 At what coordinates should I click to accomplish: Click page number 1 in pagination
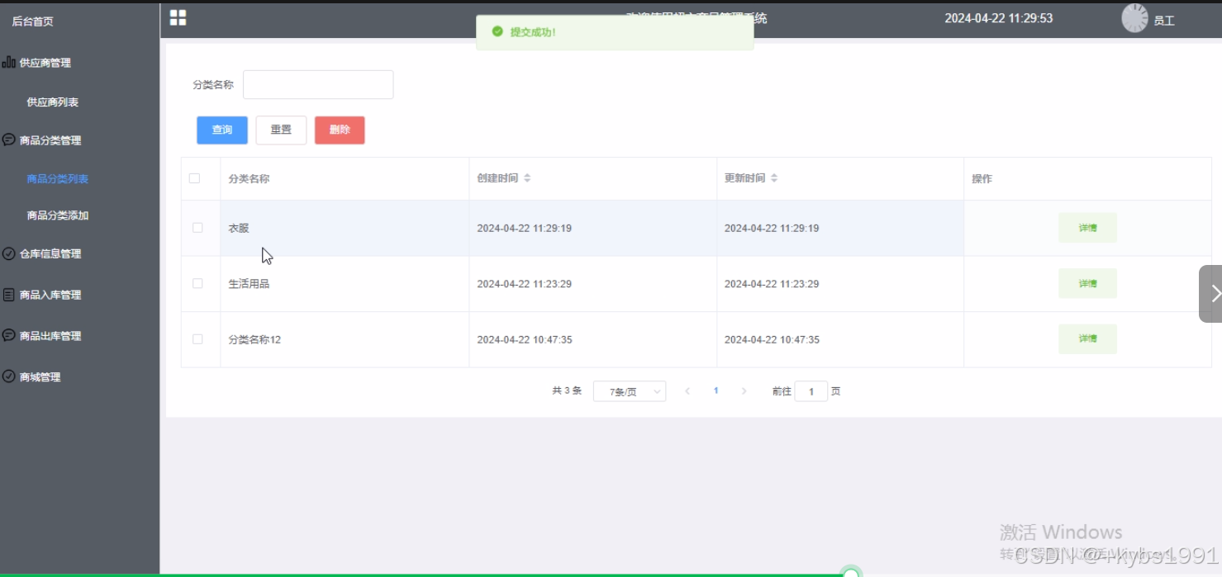(x=716, y=391)
